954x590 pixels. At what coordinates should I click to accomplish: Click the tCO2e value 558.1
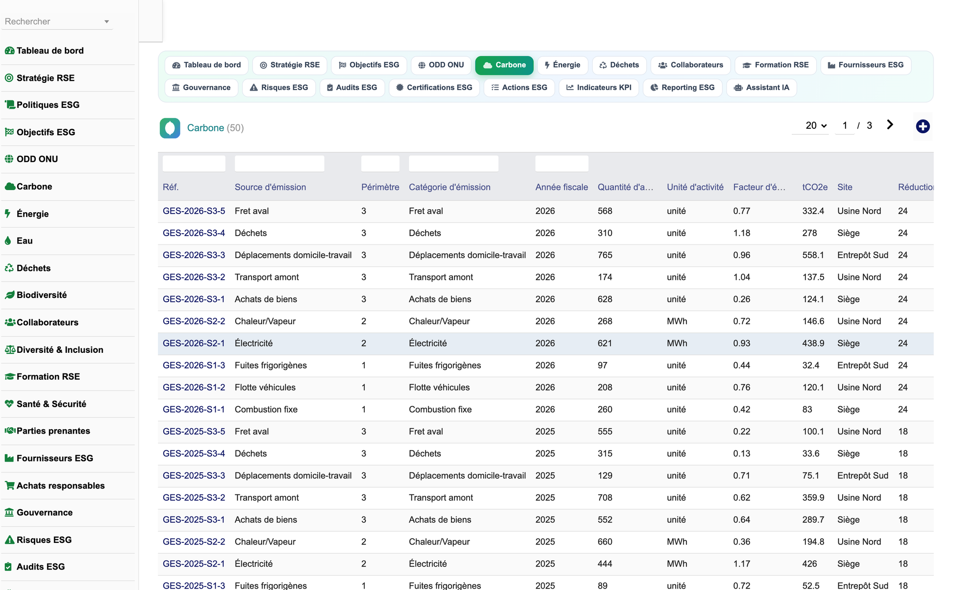[x=813, y=255]
